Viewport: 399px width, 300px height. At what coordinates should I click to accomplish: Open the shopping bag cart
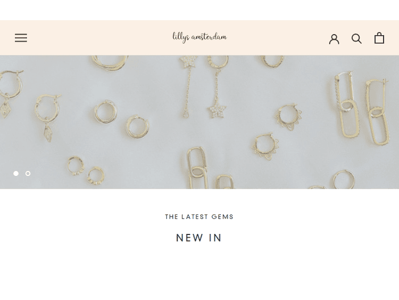379,38
